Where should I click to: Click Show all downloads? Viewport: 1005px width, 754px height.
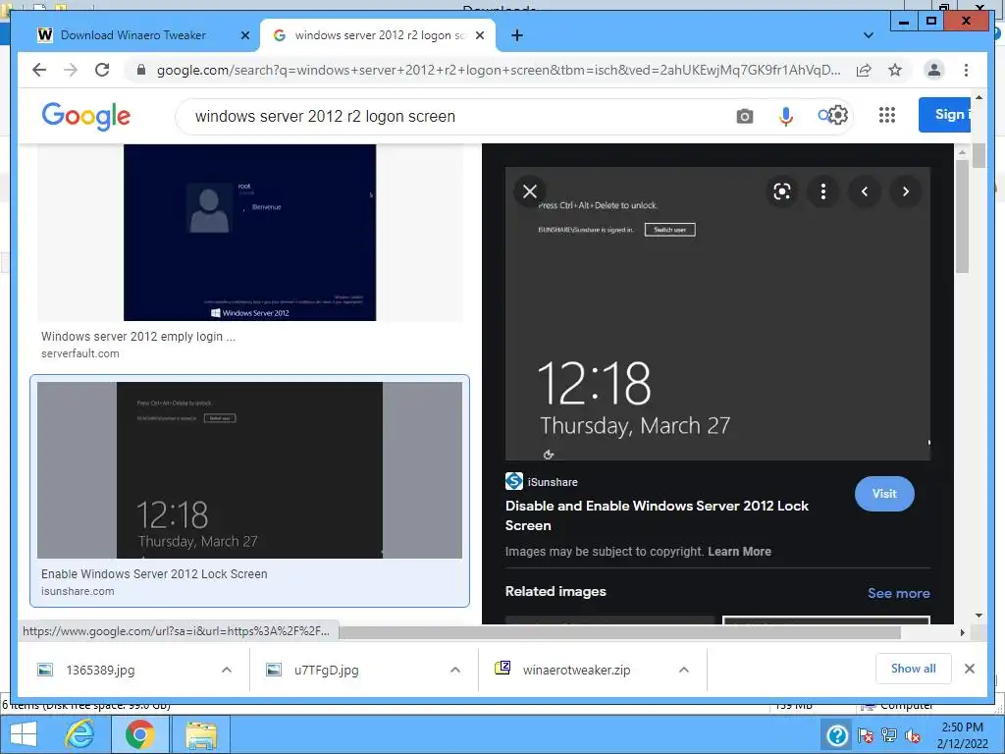[914, 669]
